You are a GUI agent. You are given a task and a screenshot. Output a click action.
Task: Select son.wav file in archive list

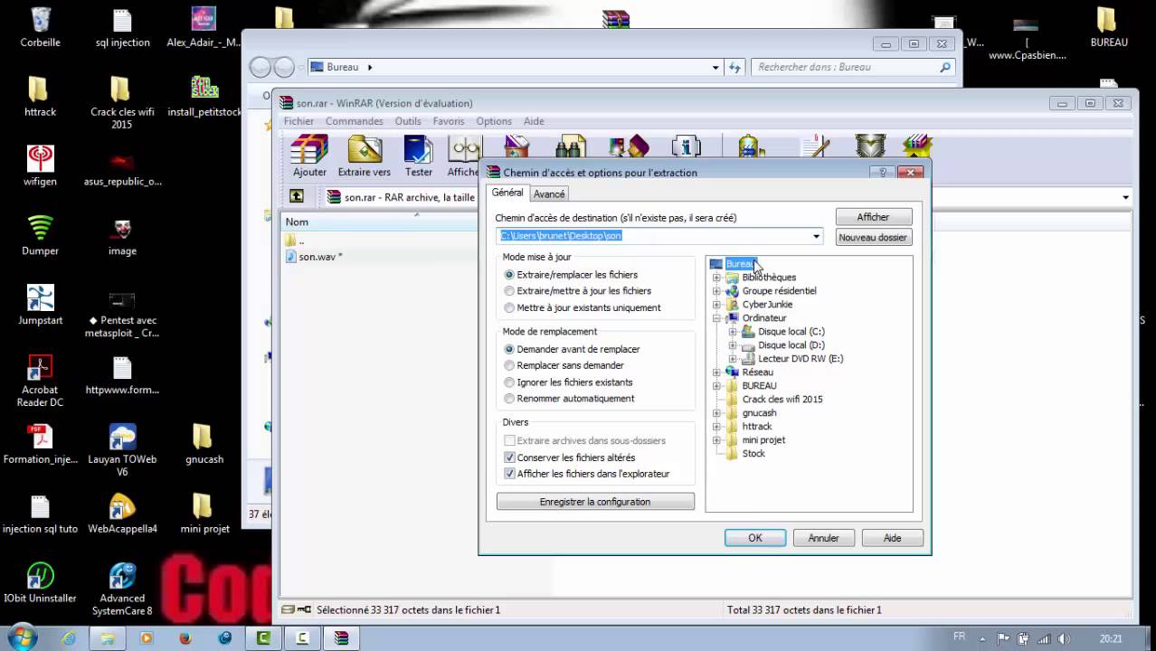pos(314,257)
